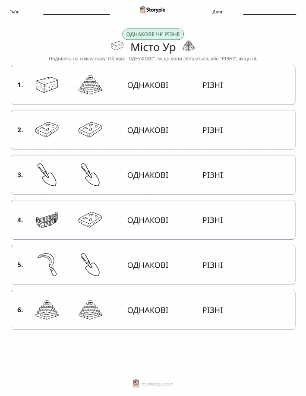Choose ОДНАКОВІ for pair 2

click(x=148, y=130)
